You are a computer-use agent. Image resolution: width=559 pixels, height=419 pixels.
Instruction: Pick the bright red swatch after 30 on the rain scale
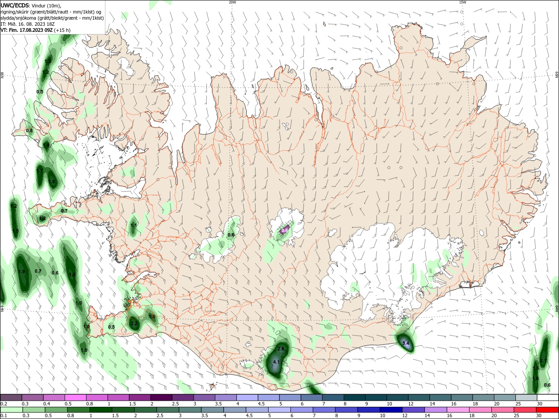547,409
